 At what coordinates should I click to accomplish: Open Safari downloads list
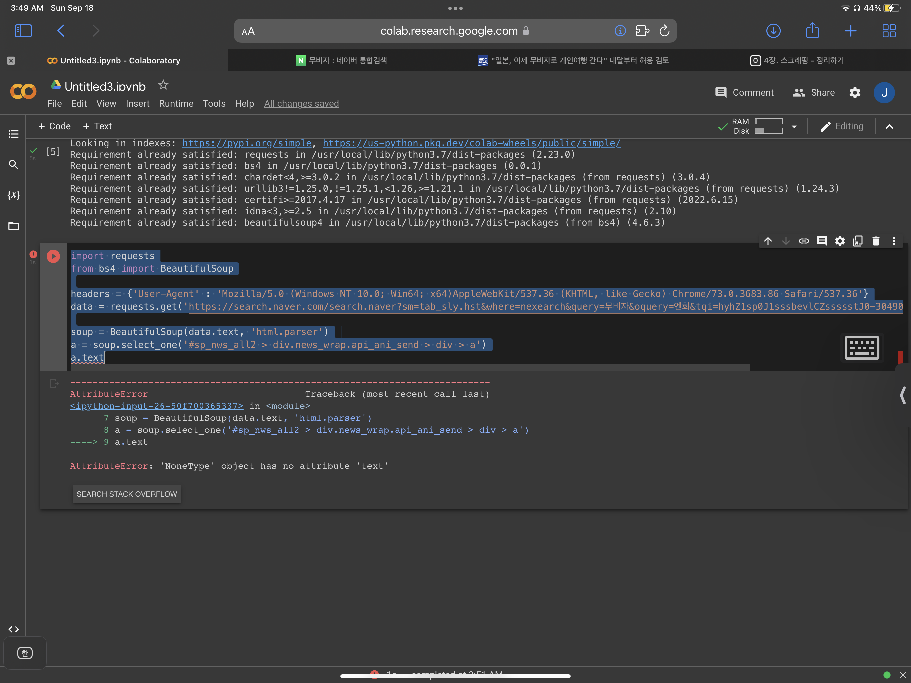point(773,31)
